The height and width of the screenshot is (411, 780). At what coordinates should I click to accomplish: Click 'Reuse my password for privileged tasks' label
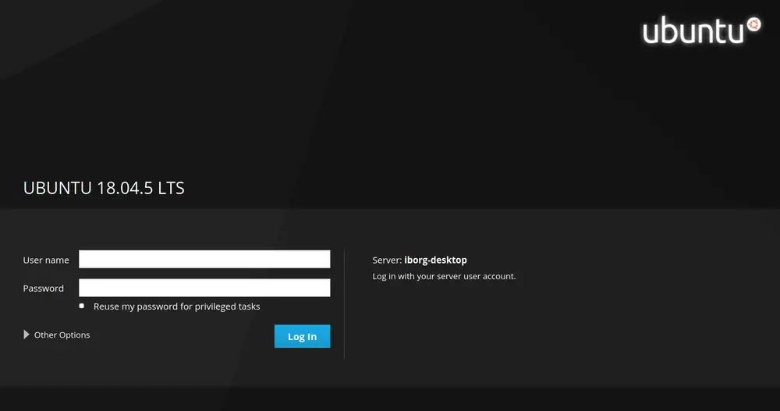click(x=176, y=306)
